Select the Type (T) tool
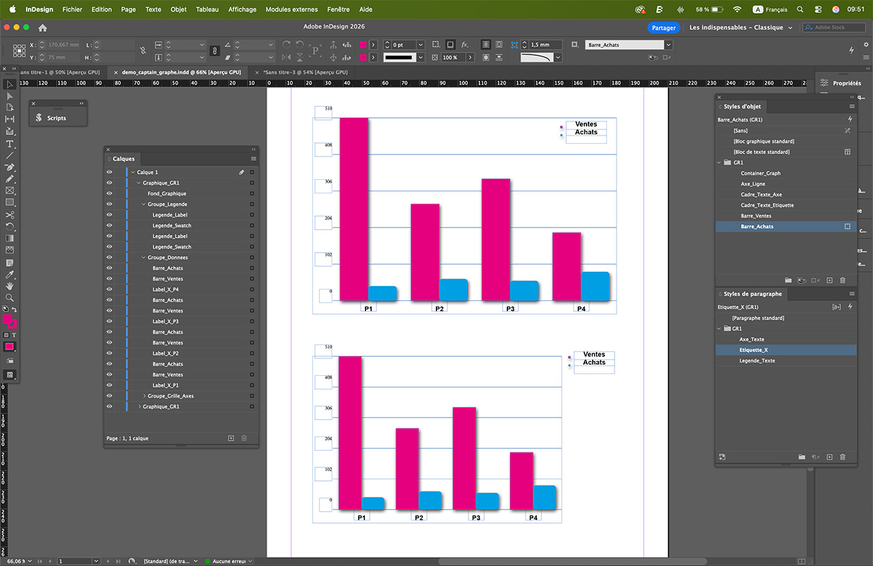 [x=10, y=144]
